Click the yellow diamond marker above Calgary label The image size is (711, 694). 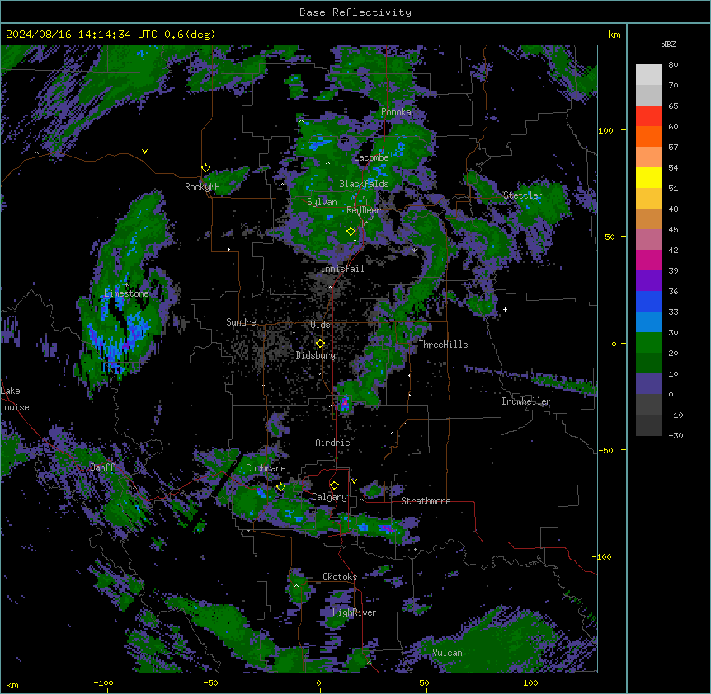(x=334, y=485)
